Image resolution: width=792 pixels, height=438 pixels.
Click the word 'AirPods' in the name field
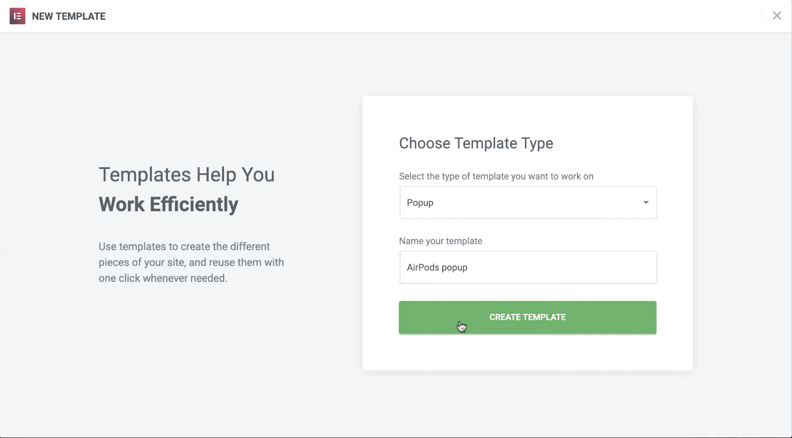(423, 267)
